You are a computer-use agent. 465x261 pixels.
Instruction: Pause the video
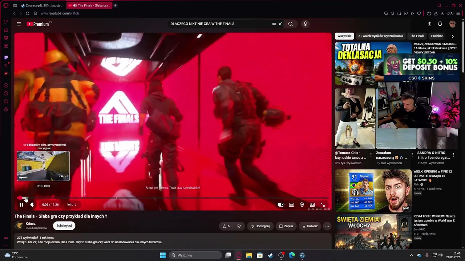coord(21,204)
